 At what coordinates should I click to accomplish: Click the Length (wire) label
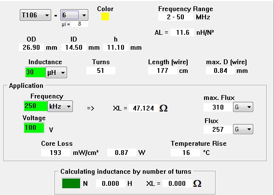pyautogui.click(x=168, y=62)
